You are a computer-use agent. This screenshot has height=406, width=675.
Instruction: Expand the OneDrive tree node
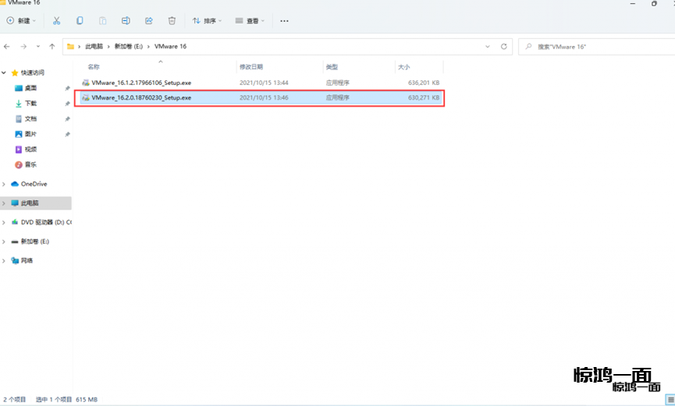click(x=5, y=184)
